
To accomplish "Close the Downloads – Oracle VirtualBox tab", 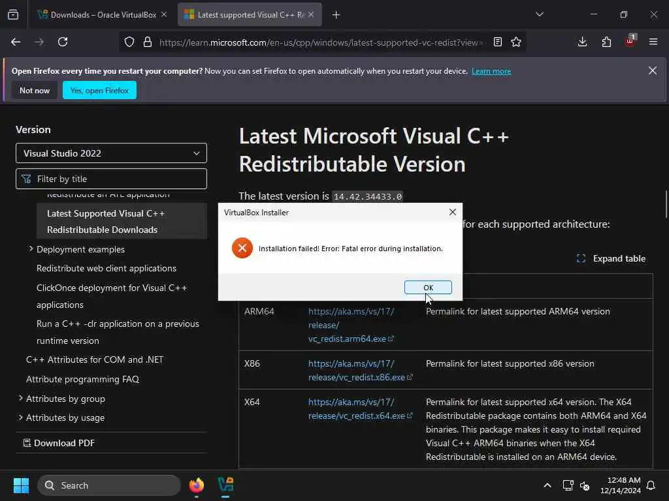I will click(x=164, y=14).
